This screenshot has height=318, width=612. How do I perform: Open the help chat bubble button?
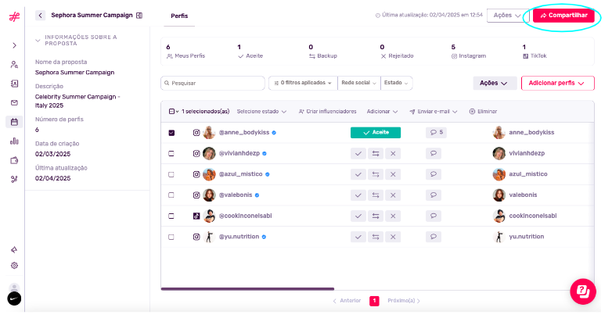[583, 291]
